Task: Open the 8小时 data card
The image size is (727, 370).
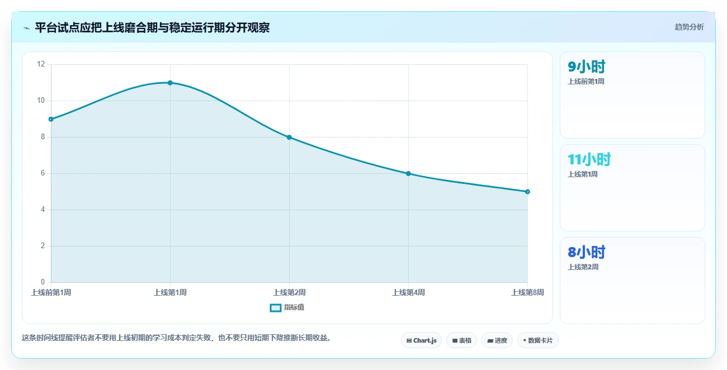Action: point(632,281)
